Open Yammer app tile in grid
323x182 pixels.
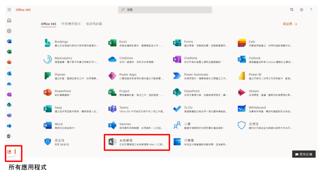[x=135, y=125]
